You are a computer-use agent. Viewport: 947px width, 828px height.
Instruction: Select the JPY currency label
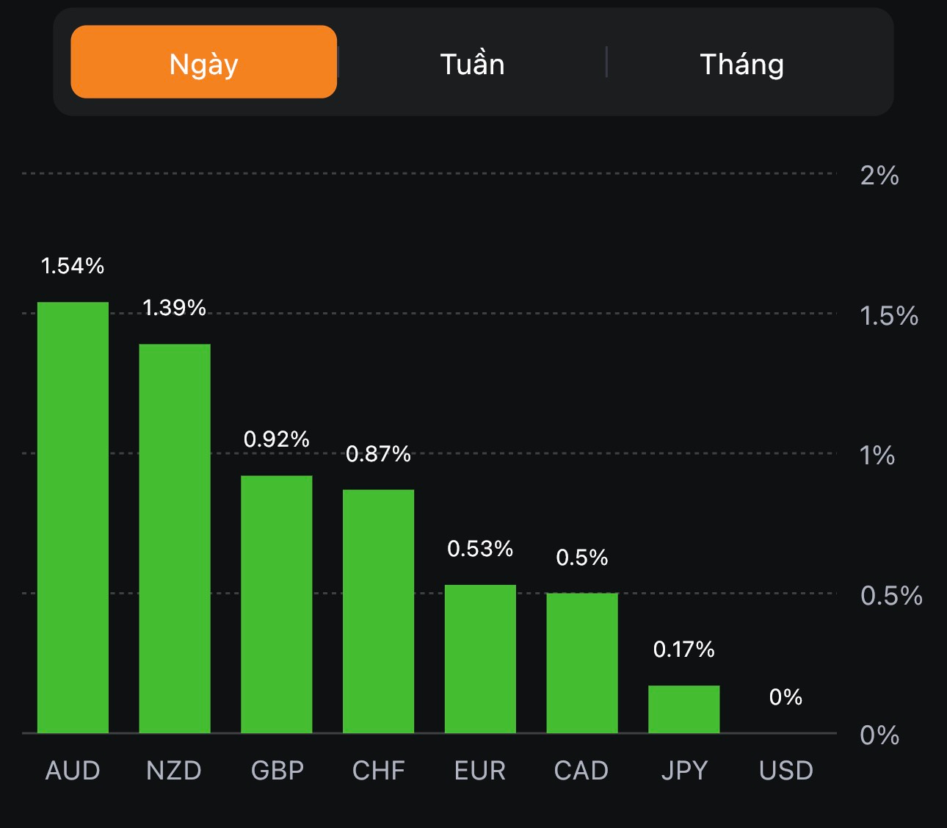click(684, 771)
